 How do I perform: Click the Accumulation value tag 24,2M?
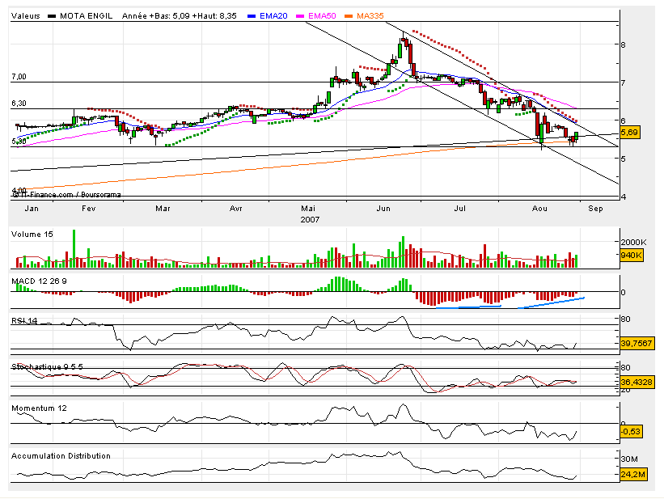coord(633,475)
